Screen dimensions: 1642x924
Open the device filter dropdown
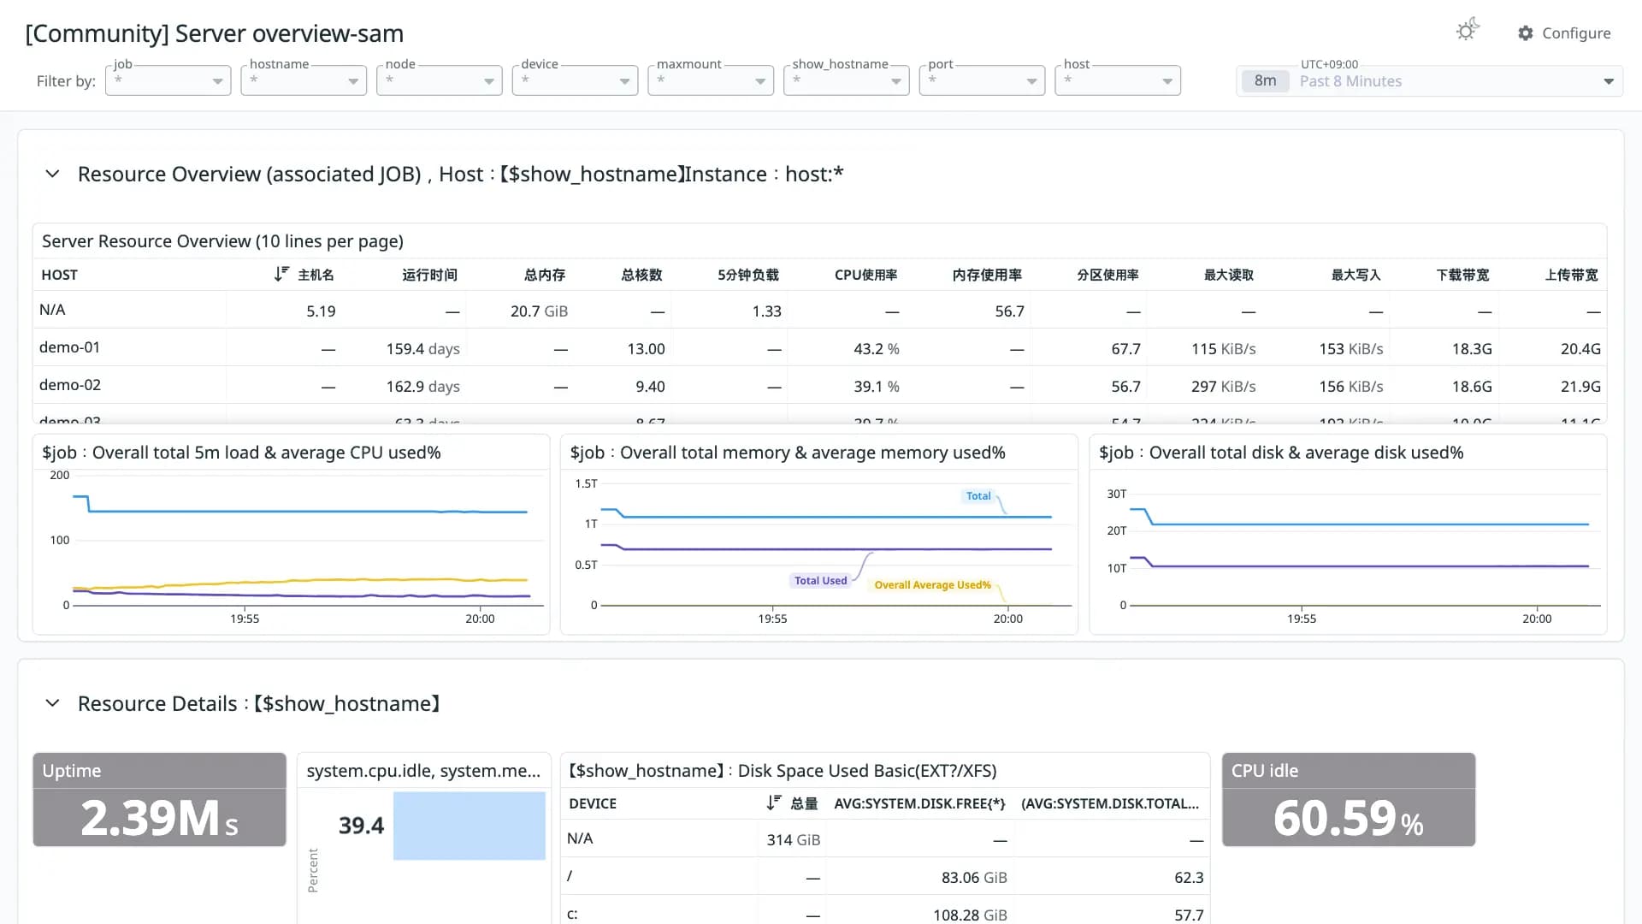[575, 80]
